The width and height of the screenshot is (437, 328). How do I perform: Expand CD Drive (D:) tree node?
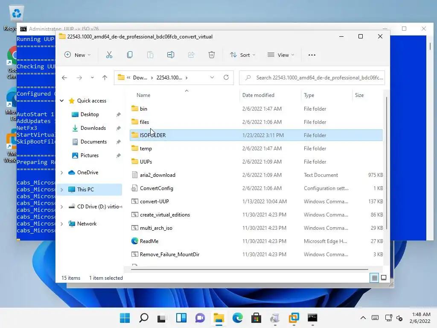click(62, 207)
